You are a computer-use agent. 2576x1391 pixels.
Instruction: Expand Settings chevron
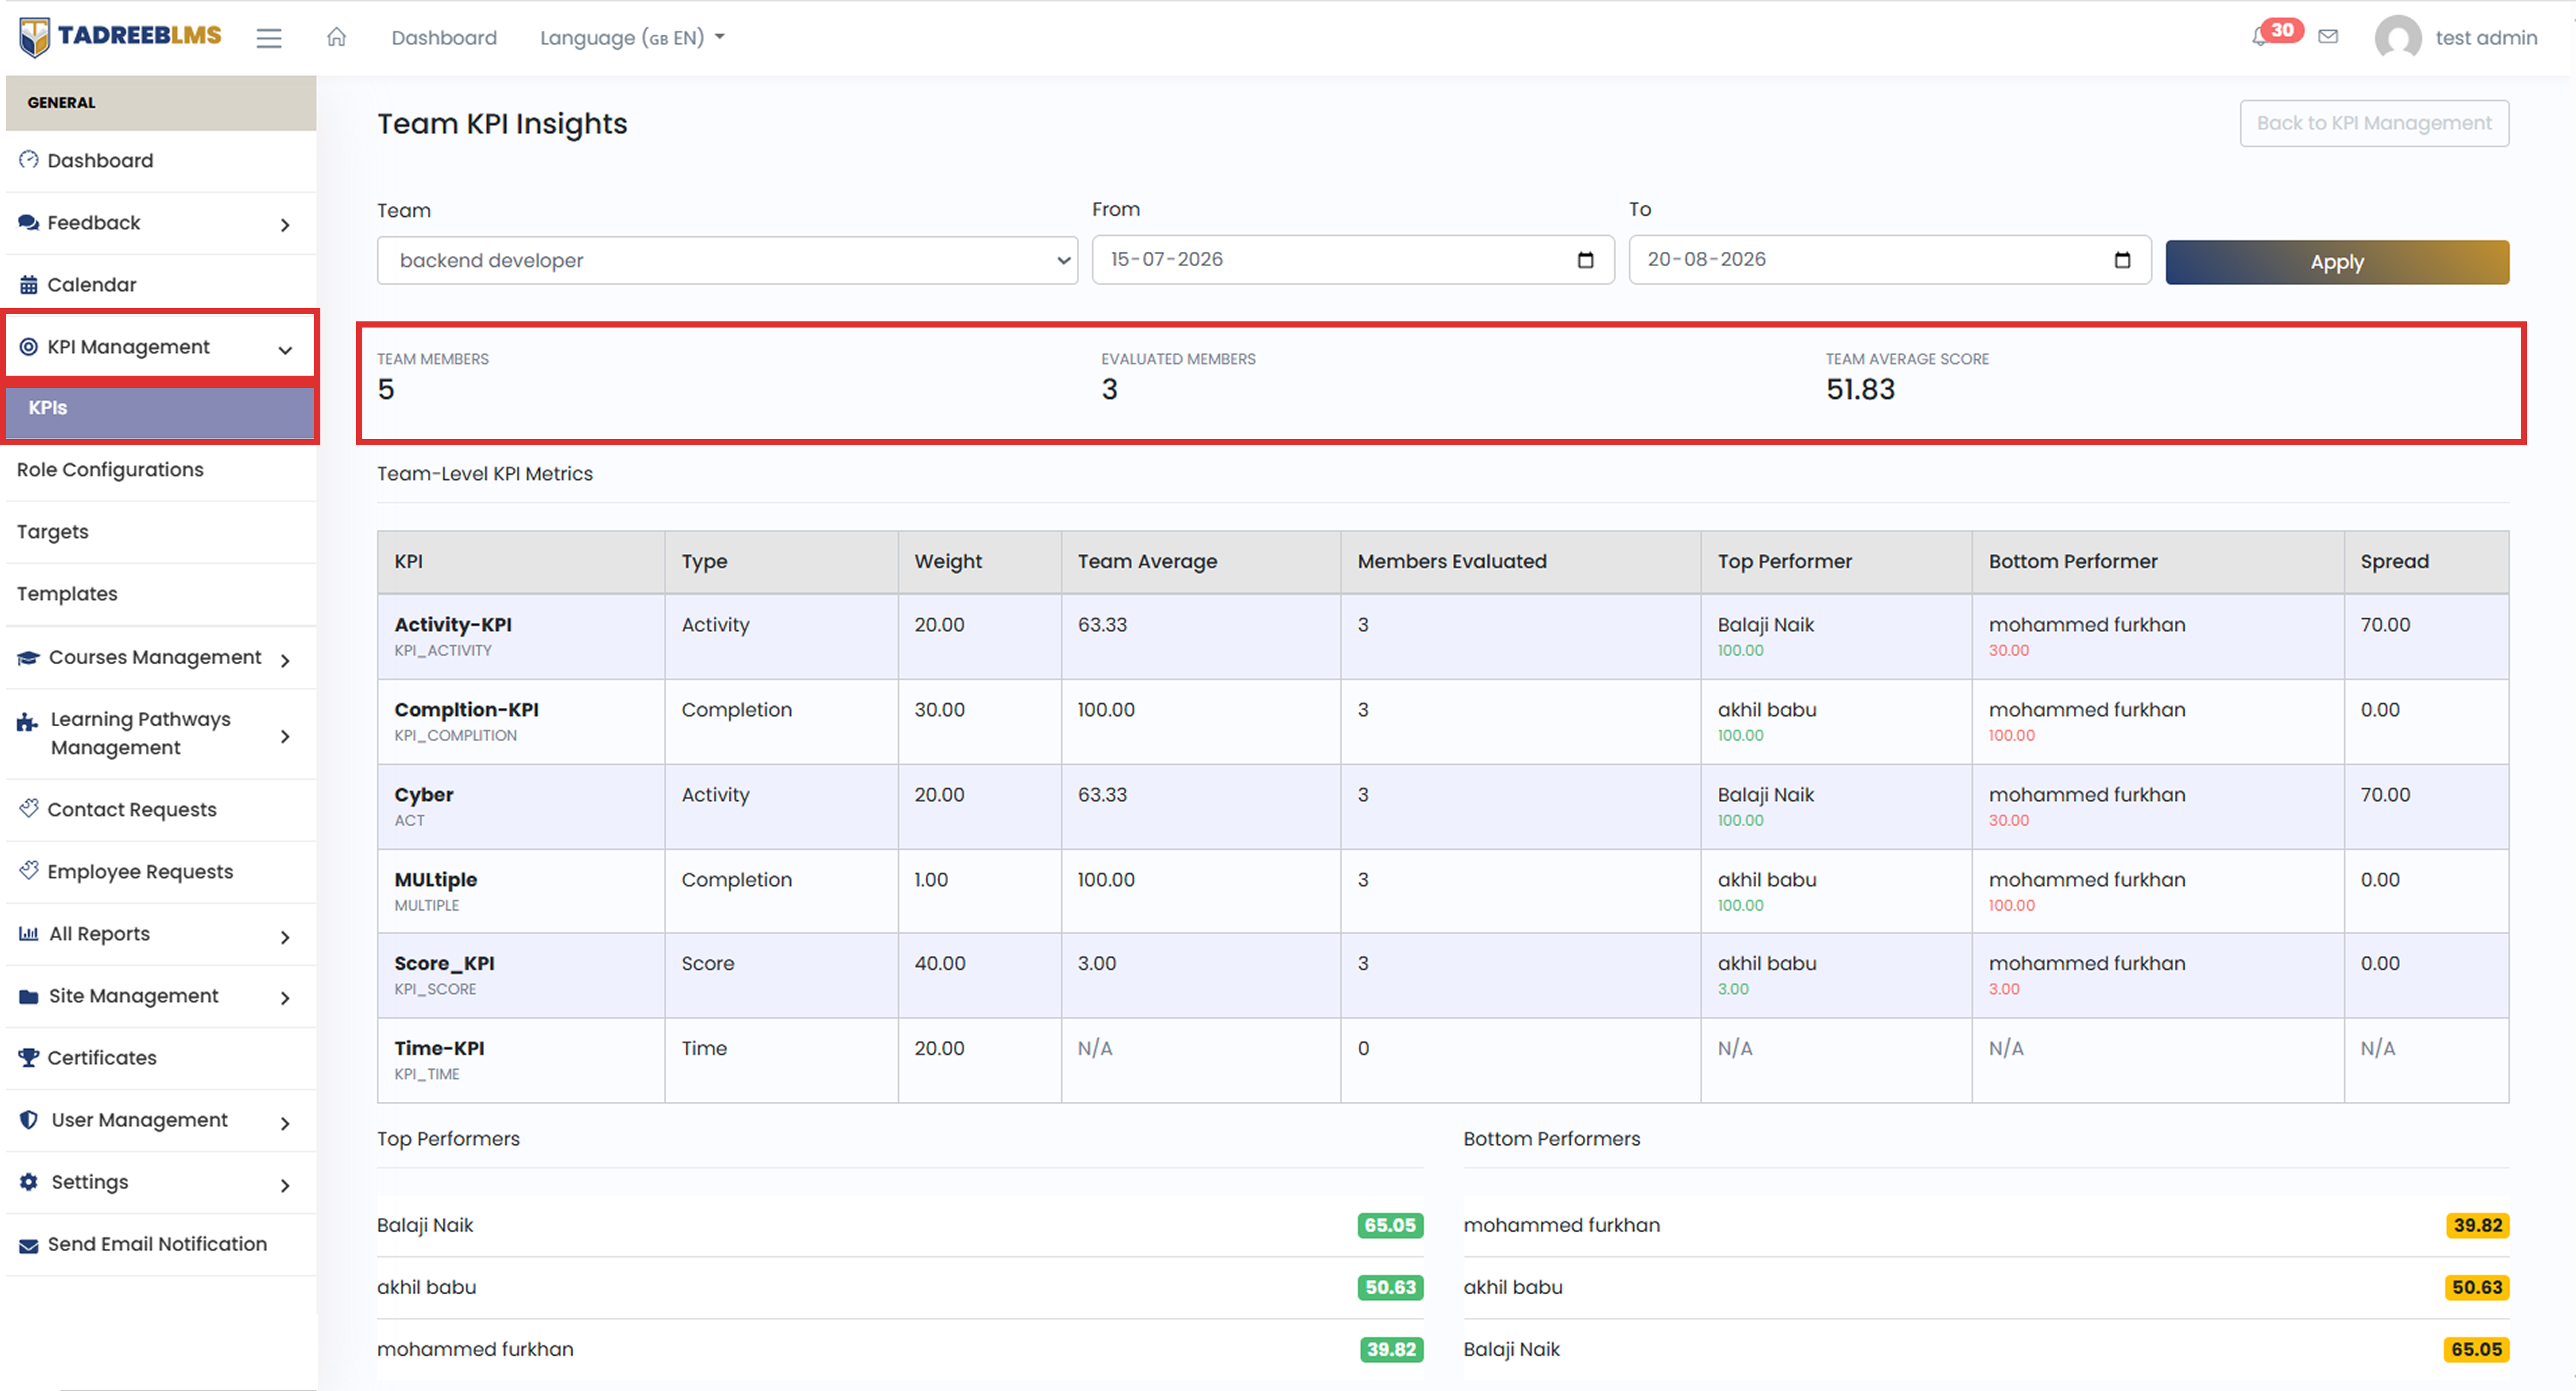pyautogui.click(x=286, y=1185)
